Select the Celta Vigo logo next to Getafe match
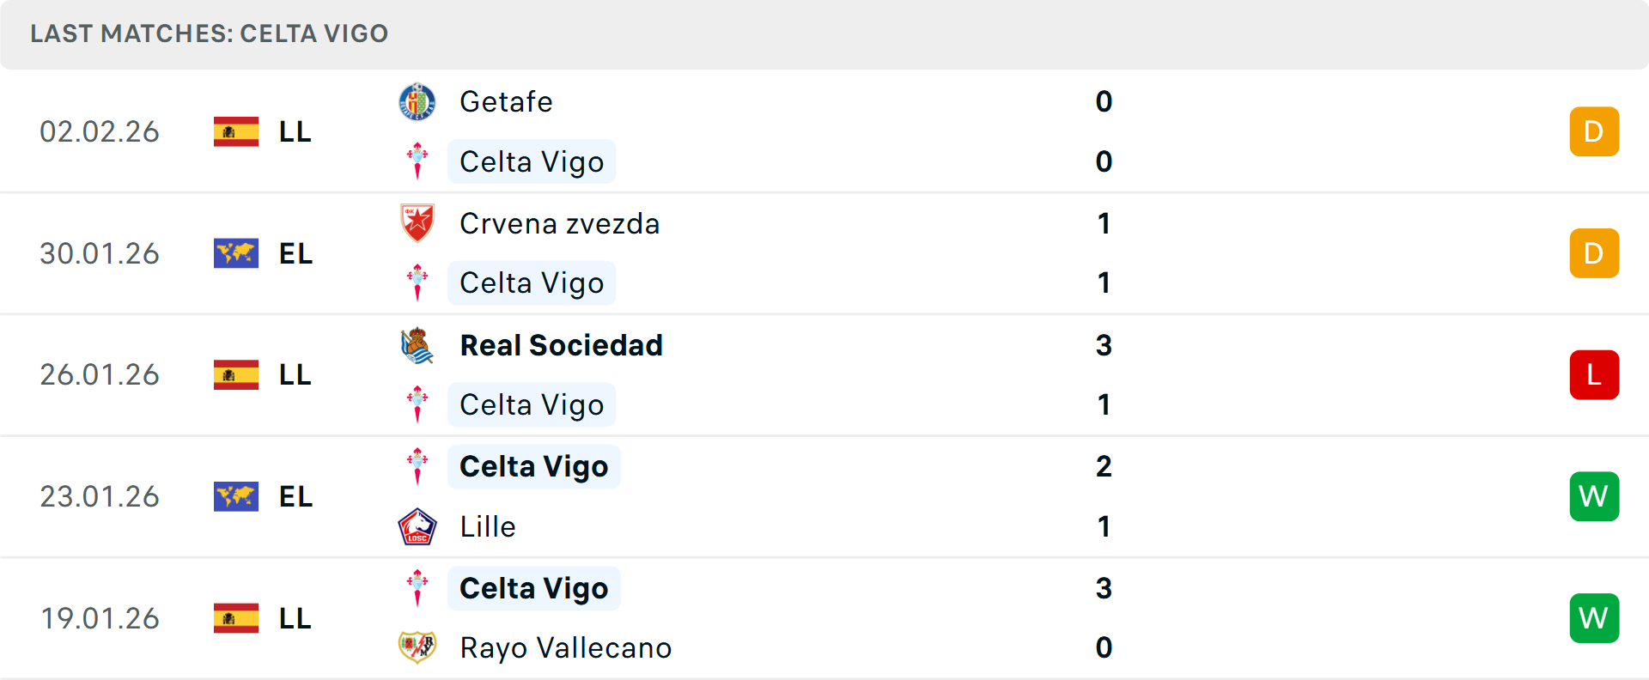 coord(417,161)
